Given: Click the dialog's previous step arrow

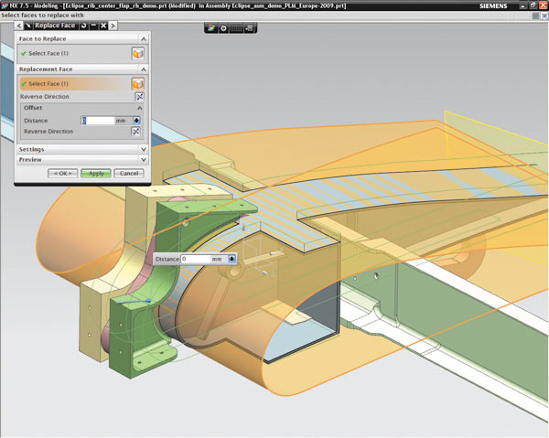Looking at the screenshot, I should coord(19,25).
